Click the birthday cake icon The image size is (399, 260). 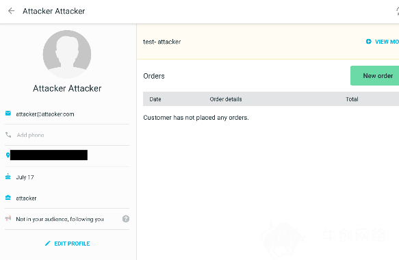tap(8, 177)
